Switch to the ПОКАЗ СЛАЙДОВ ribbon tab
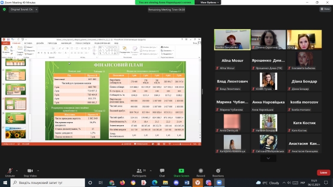 point(83,43)
